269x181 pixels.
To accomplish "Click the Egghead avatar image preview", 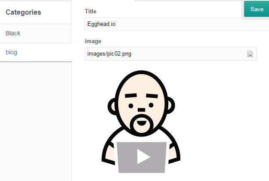I will pyautogui.click(x=141, y=122).
